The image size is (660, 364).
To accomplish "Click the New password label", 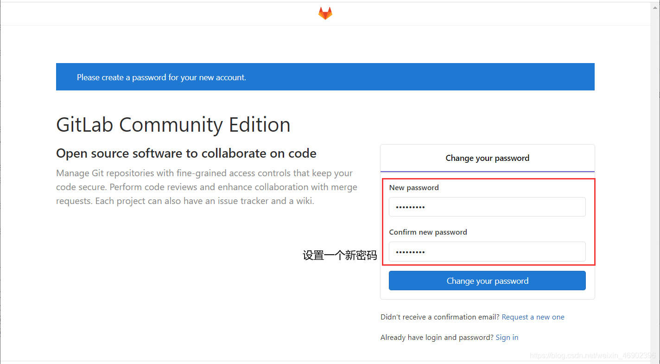I will (414, 188).
